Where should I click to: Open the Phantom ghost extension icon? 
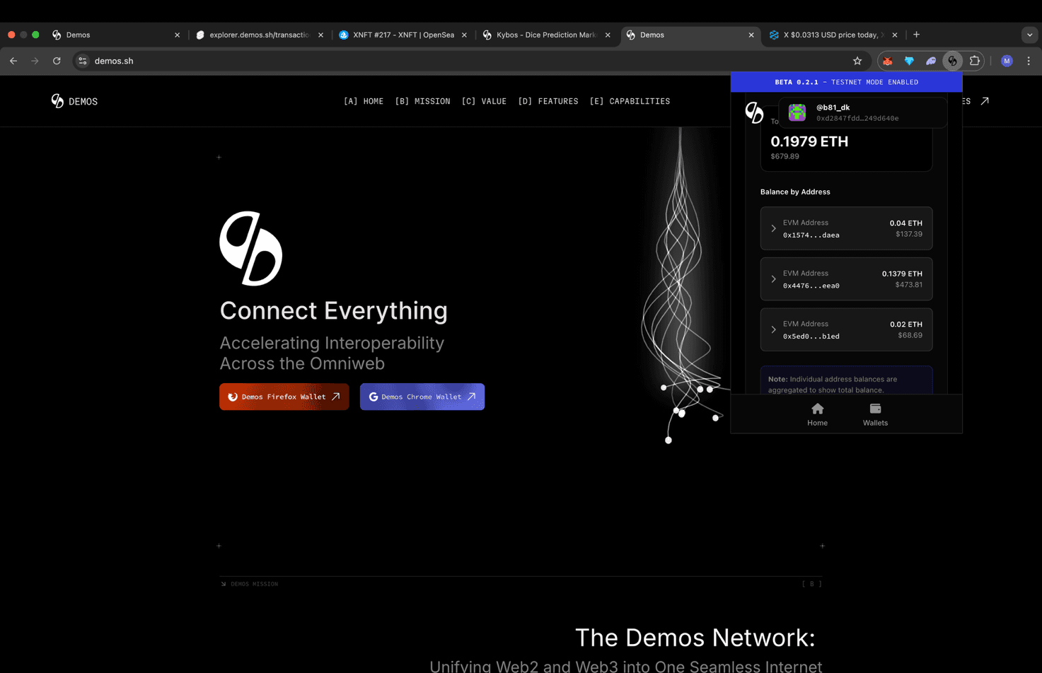(x=931, y=61)
